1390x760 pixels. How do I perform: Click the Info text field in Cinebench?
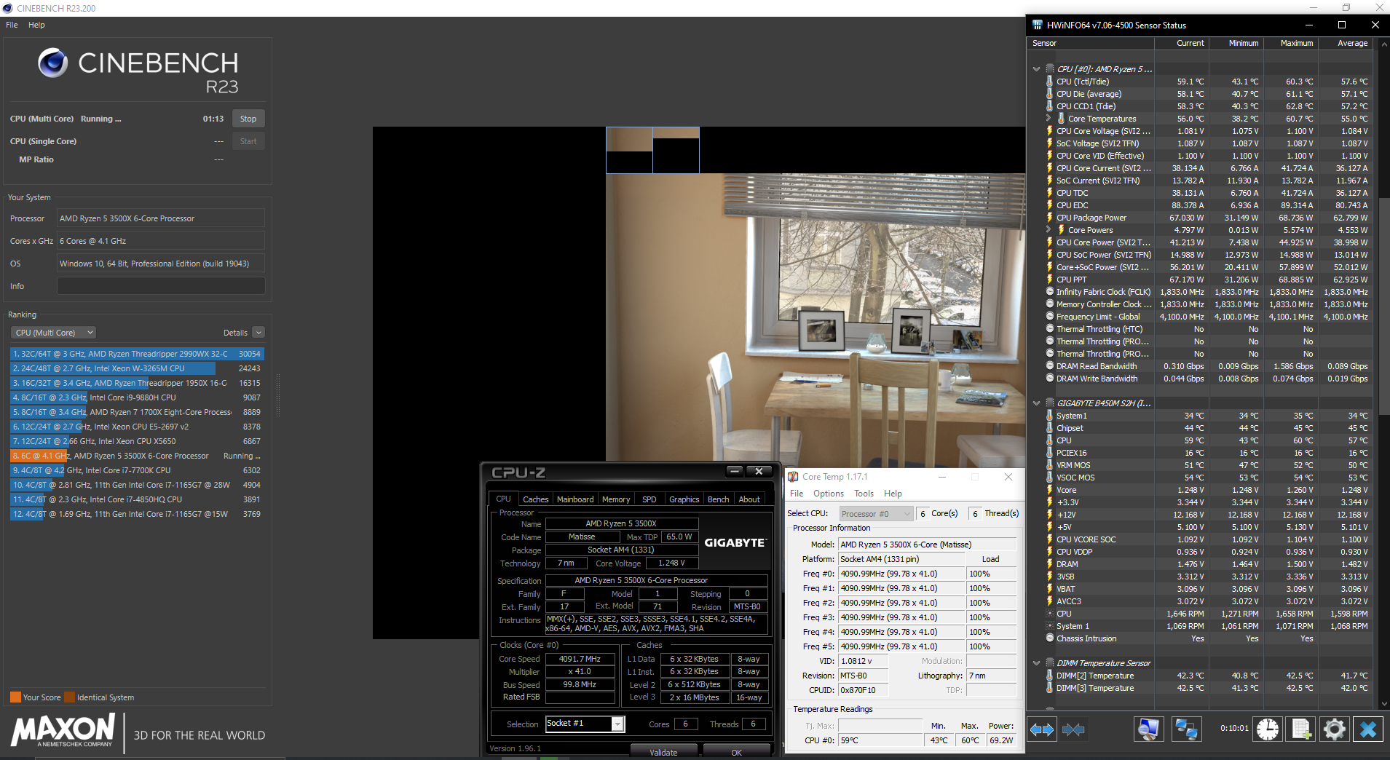click(161, 286)
